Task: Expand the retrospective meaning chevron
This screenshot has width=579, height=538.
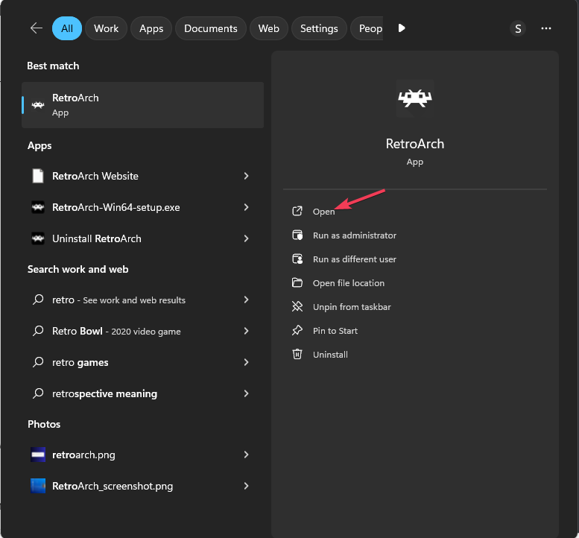Action: pos(247,393)
